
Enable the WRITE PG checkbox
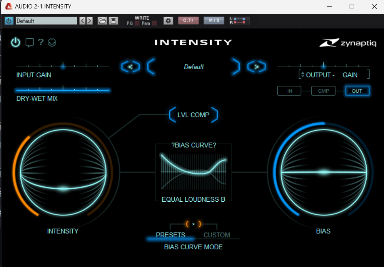click(137, 23)
